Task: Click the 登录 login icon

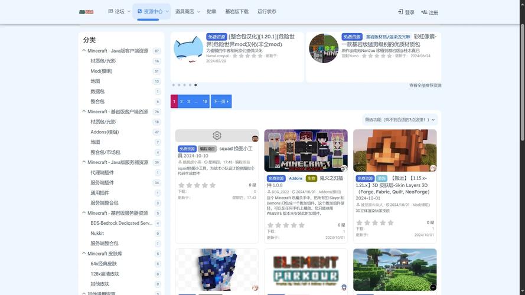Action: pyautogui.click(x=400, y=12)
